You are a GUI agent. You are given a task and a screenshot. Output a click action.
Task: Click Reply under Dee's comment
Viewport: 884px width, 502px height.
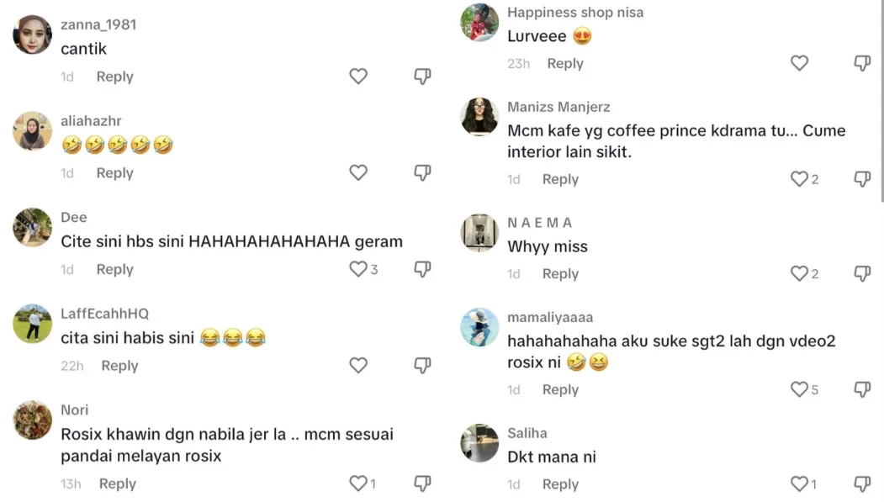(x=114, y=269)
